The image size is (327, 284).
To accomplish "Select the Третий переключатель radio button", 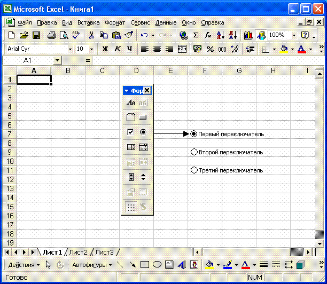I will tap(194, 170).
